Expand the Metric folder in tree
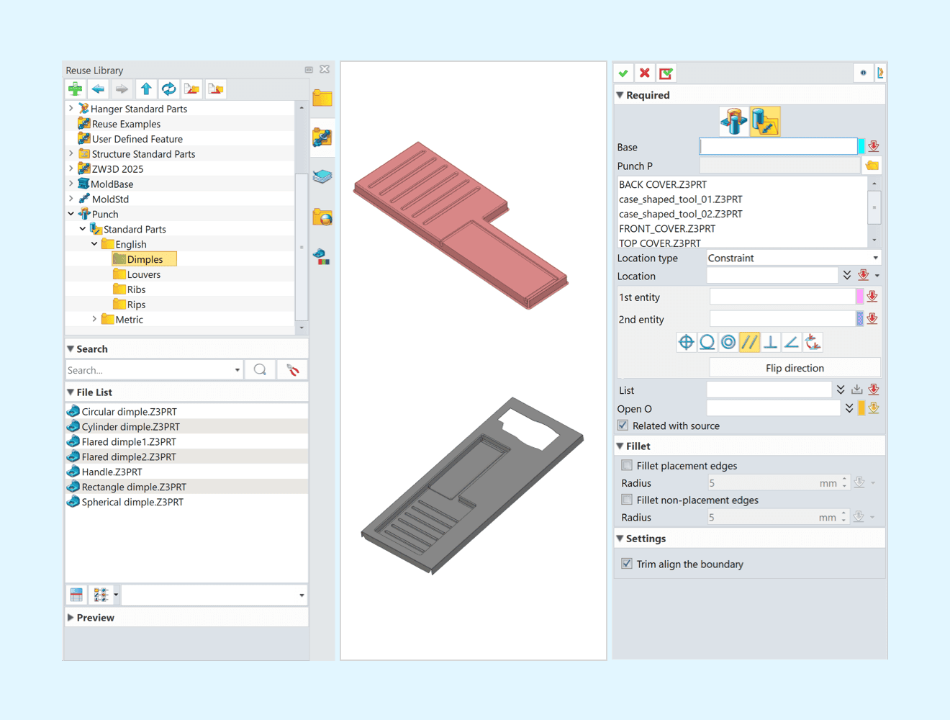This screenshot has width=950, height=720. (94, 320)
